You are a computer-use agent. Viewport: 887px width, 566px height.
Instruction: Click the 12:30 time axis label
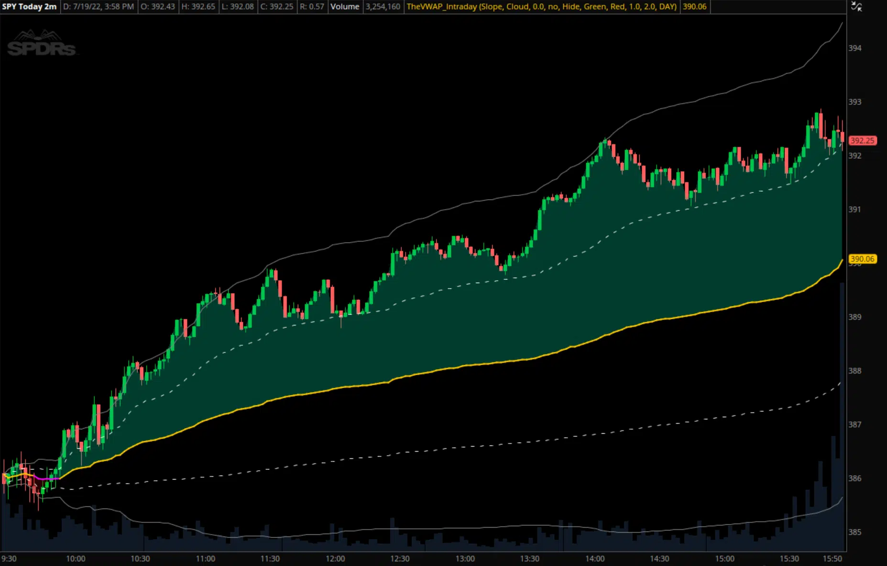click(x=400, y=558)
